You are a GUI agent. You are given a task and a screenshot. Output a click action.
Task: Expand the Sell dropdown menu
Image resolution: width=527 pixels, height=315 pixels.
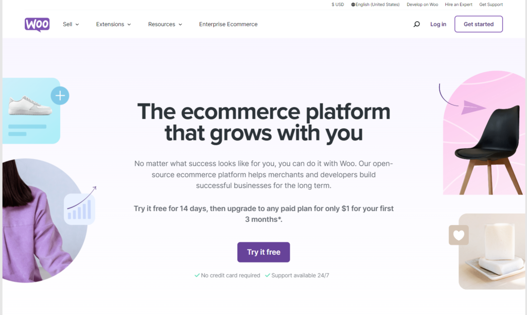(x=71, y=24)
